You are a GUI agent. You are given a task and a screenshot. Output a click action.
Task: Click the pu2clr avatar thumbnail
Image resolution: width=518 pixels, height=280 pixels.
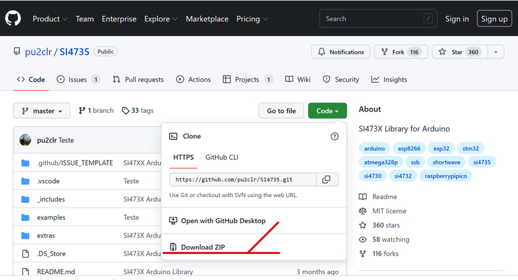[x=25, y=140]
